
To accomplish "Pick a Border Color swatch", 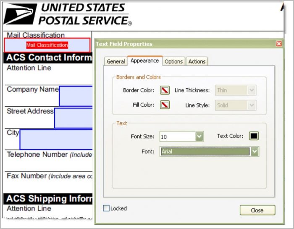I will point(165,90).
